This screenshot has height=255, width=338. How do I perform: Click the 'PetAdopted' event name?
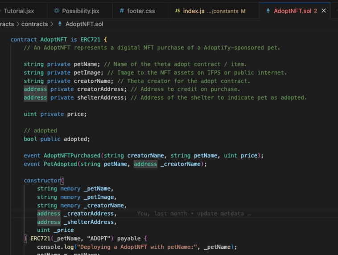click(60, 164)
